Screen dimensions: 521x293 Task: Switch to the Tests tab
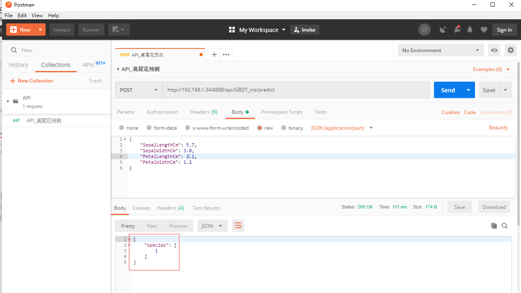pyautogui.click(x=321, y=112)
